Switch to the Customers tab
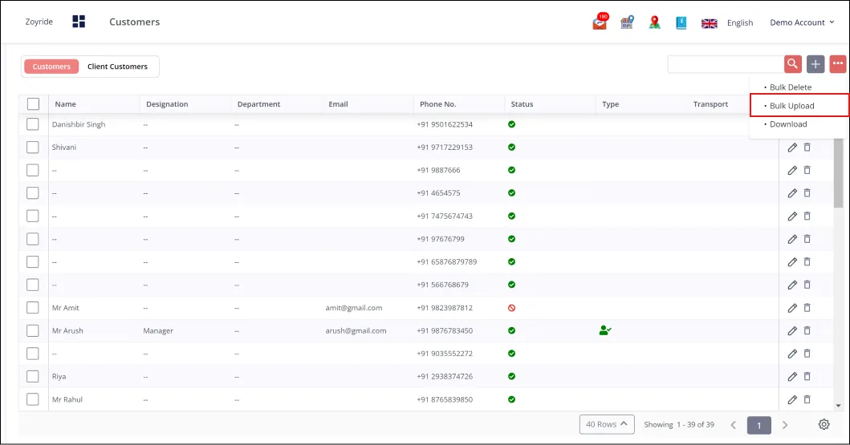Screen dimensions: 850x445 pos(51,67)
